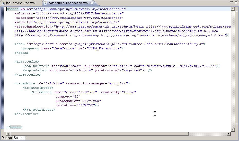Minimize the editor pane
Image resolution: width=239 pixels, height=141 pixels.
(x=230, y=2)
